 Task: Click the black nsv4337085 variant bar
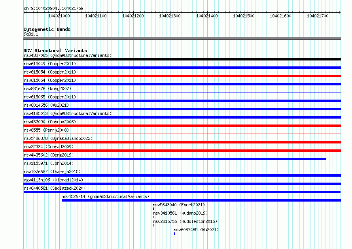(182, 59)
